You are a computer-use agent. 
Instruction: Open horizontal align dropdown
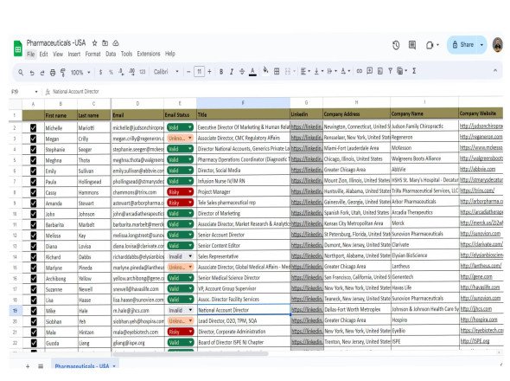[x=305, y=71]
